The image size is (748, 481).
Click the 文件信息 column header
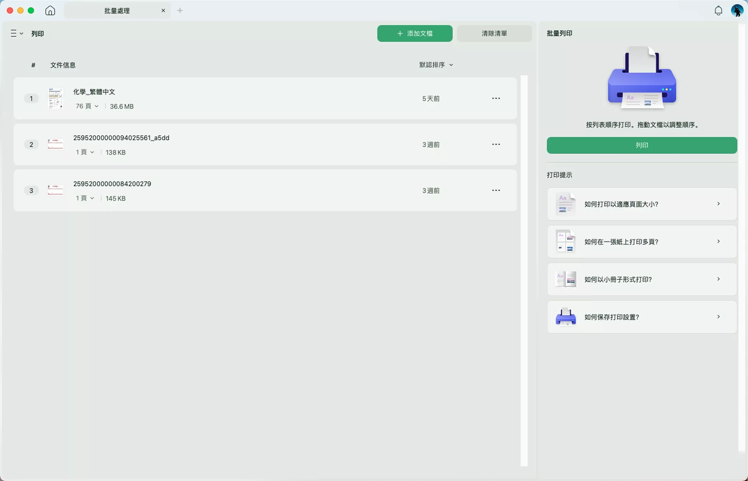(63, 65)
